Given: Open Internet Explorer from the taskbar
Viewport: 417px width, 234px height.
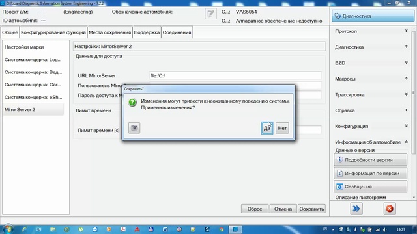Looking at the screenshot, I should point(25,229).
